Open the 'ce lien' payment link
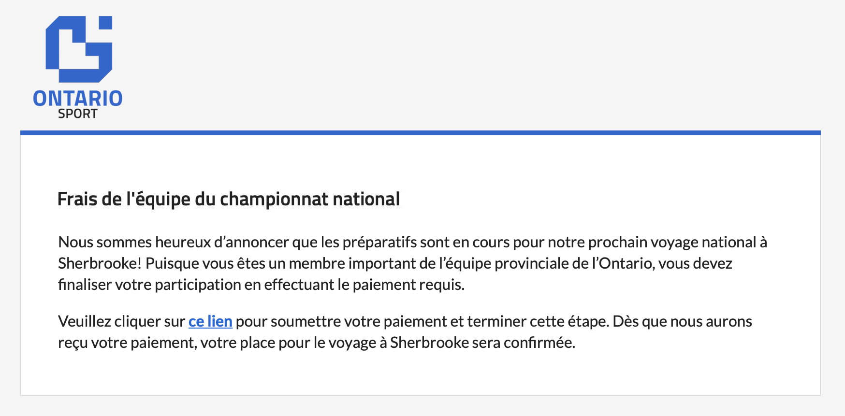 pyautogui.click(x=210, y=321)
